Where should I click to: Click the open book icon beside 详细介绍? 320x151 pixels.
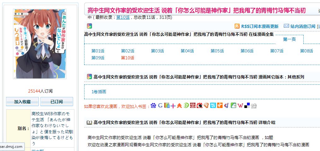tap(89, 122)
